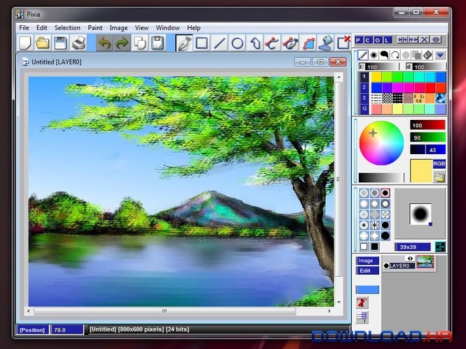
Task: Open the 39x39 brush size field
Action: [413, 247]
